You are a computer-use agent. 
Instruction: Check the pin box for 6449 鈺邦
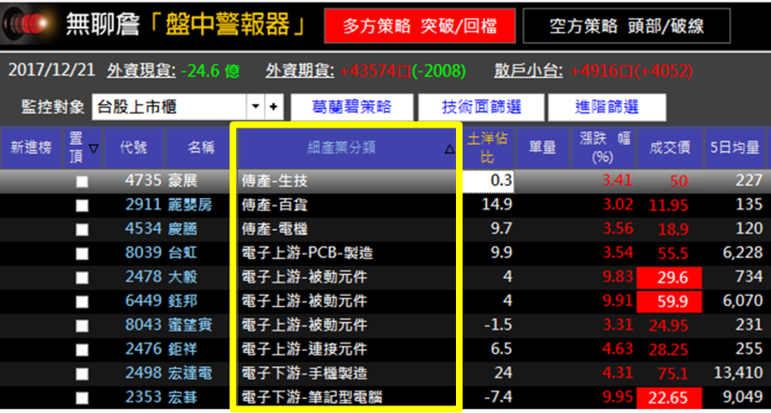(82, 301)
